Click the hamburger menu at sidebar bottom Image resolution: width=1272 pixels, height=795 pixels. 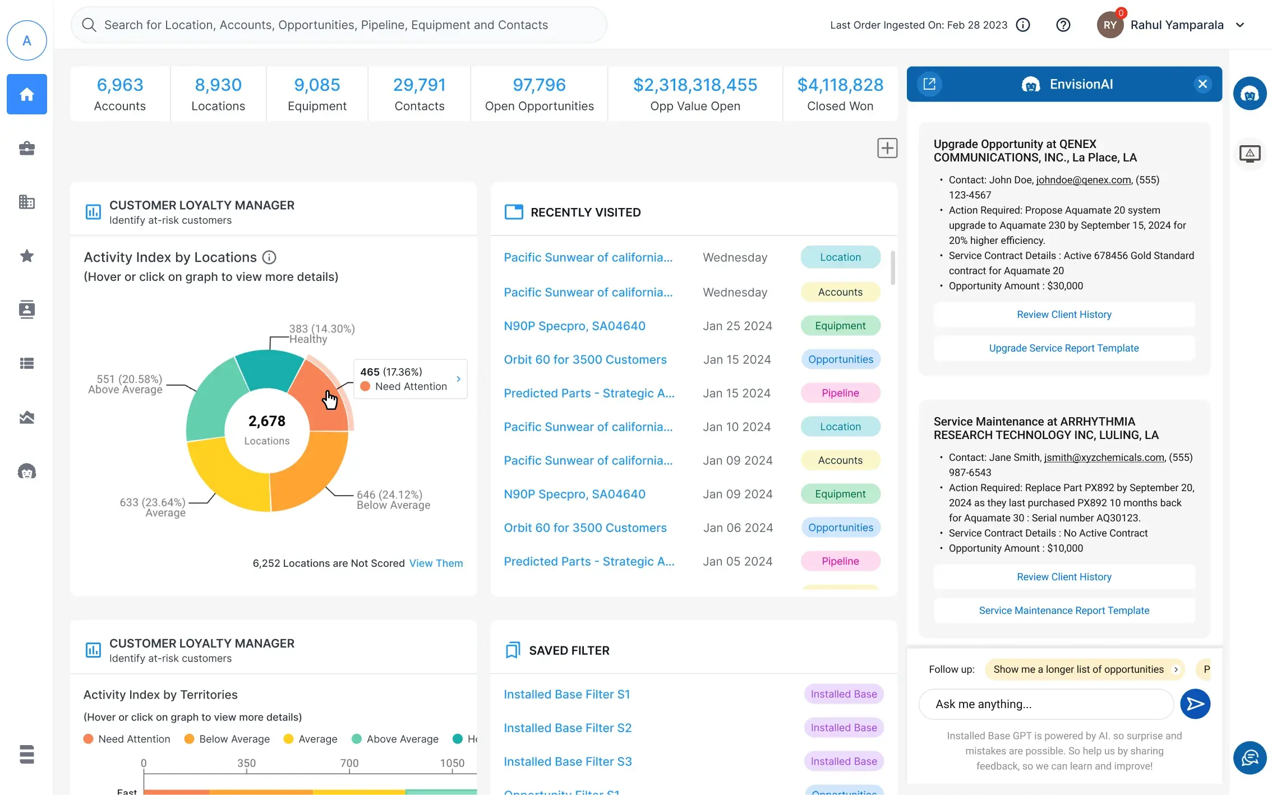27,754
